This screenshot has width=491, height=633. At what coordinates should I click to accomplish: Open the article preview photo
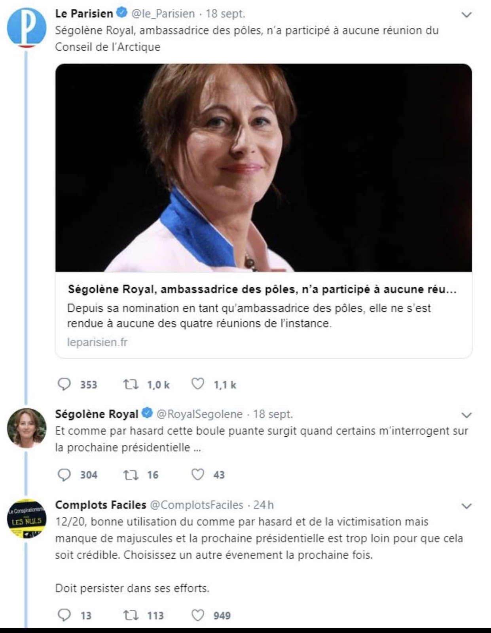[264, 168]
